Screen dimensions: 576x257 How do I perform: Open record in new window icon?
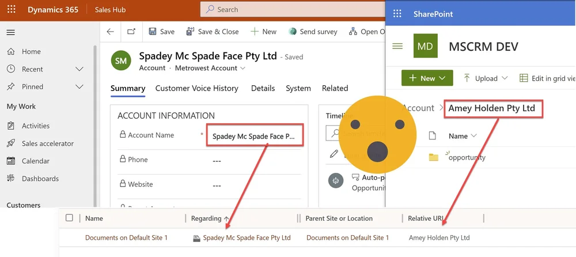[x=131, y=32]
